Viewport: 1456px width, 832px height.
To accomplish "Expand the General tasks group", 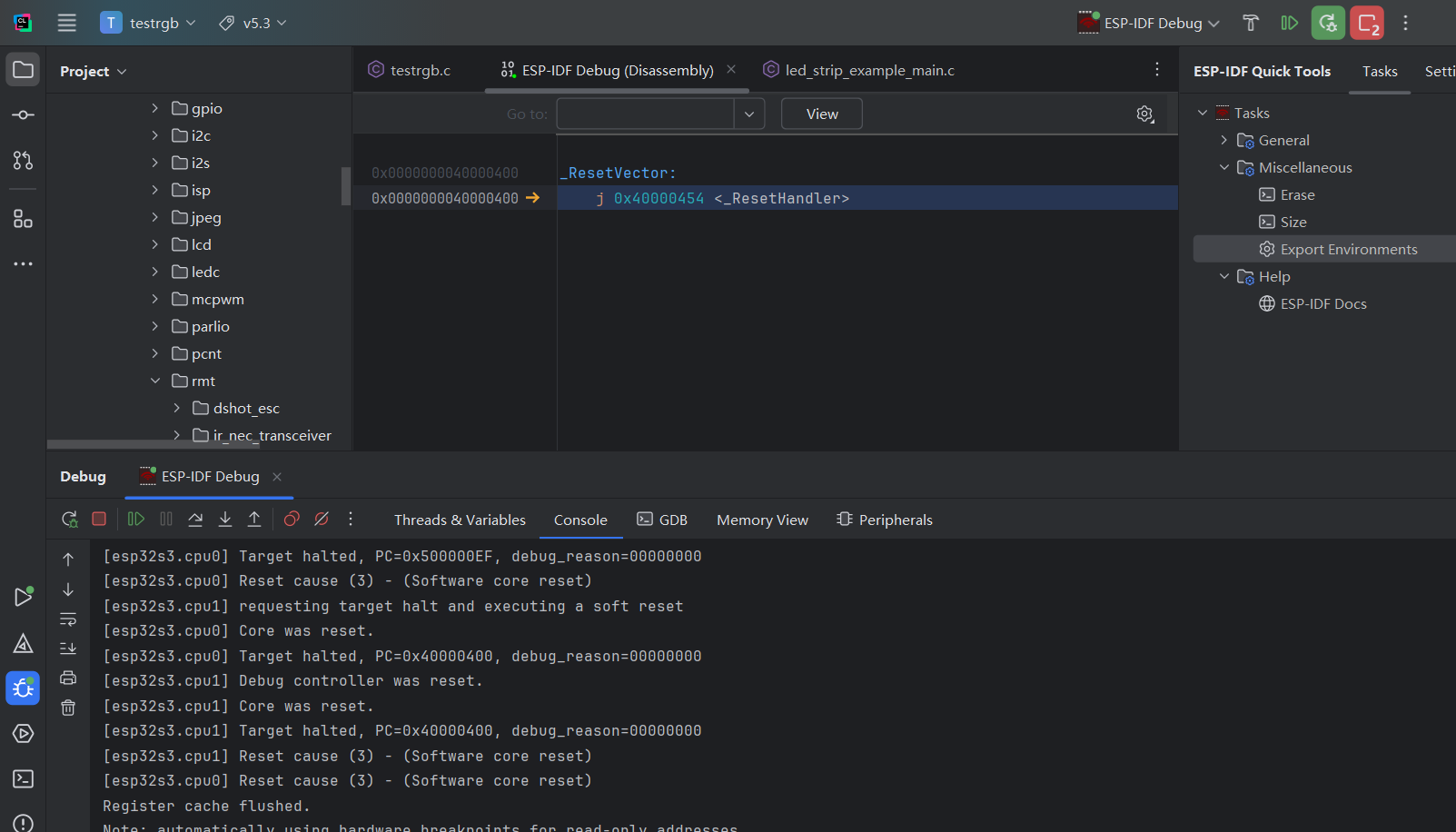I will tap(1224, 140).
